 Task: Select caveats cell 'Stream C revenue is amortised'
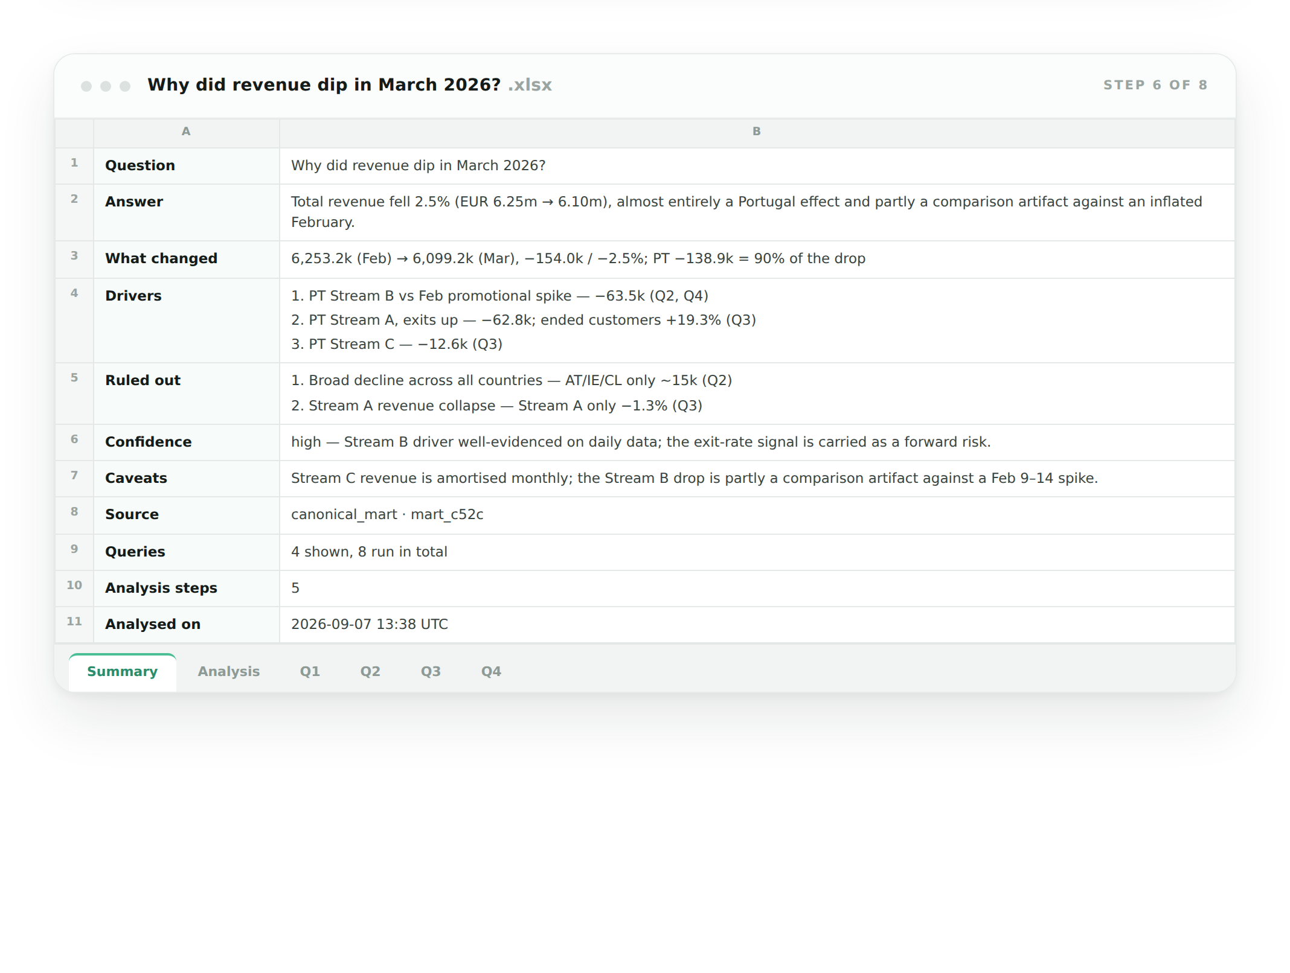[x=757, y=479]
